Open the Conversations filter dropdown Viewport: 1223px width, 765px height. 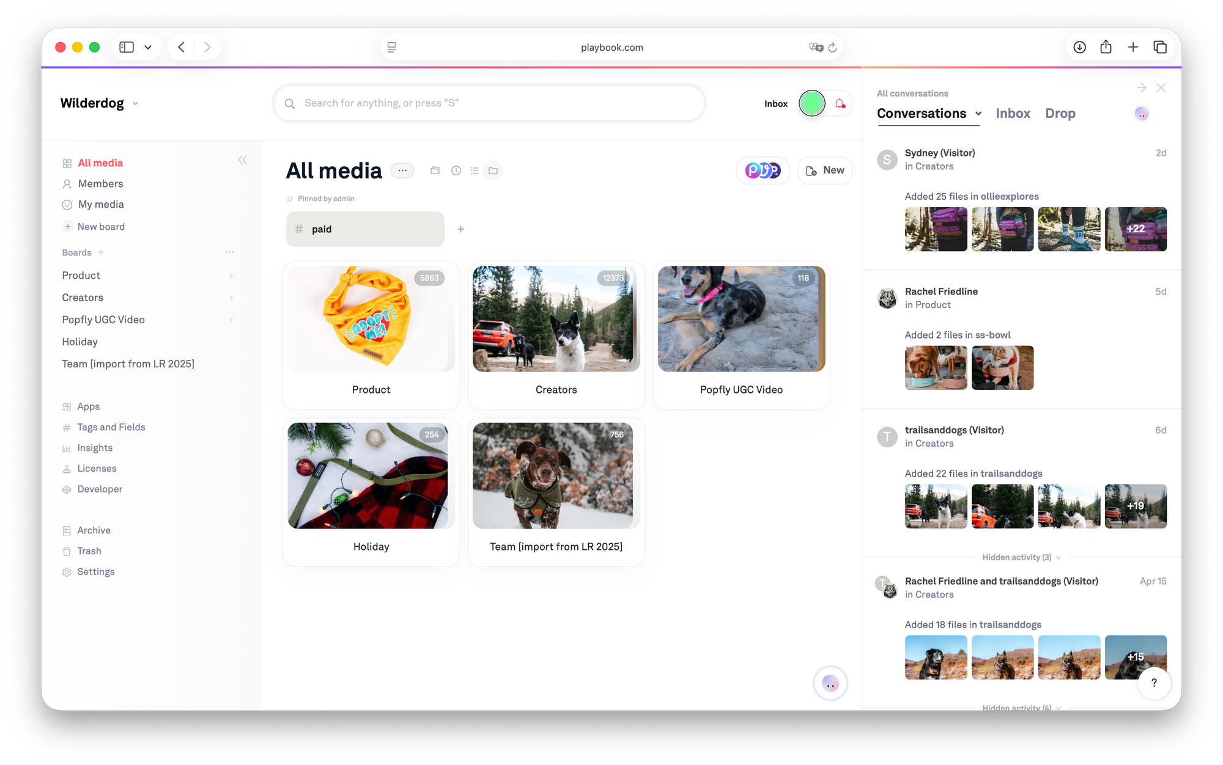pos(978,114)
